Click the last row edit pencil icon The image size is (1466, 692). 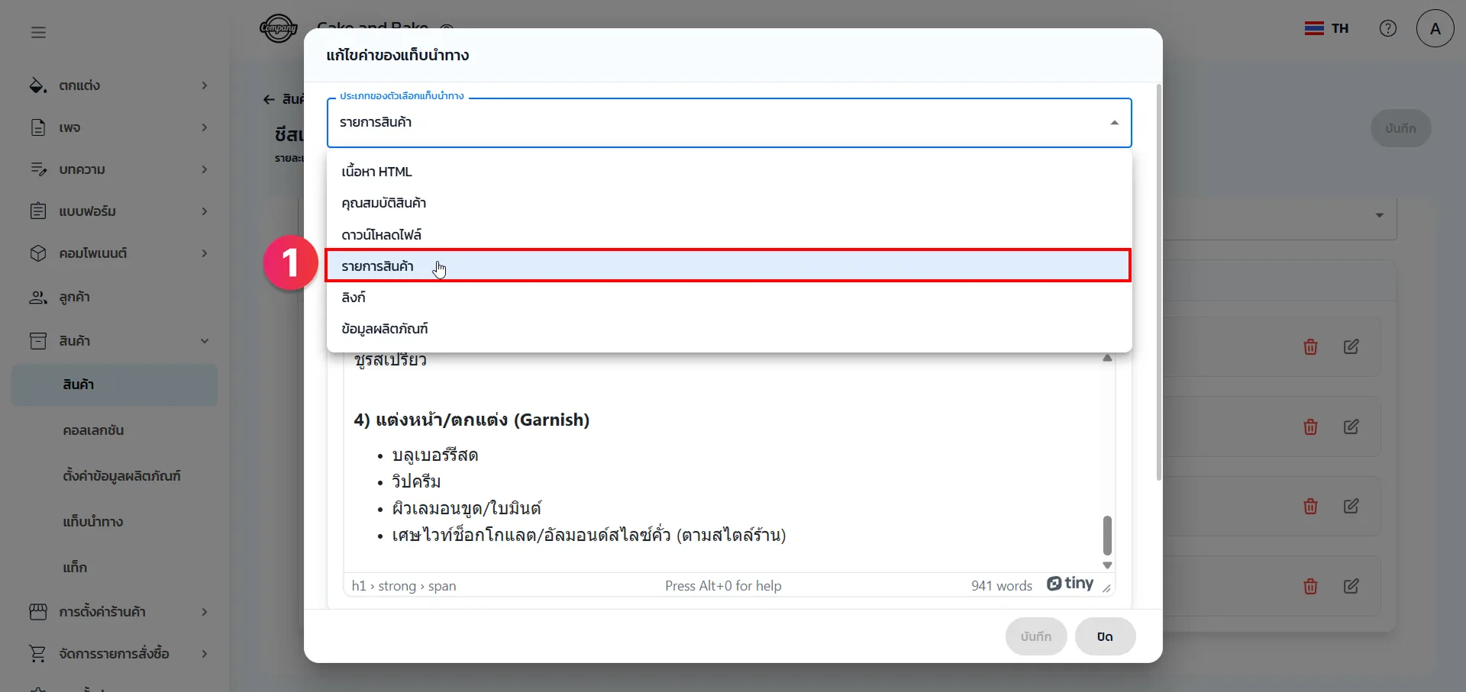coord(1351,586)
